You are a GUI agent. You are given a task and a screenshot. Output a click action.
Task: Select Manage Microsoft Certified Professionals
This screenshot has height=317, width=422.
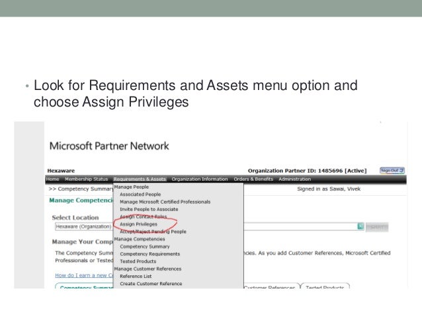pyautogui.click(x=165, y=202)
